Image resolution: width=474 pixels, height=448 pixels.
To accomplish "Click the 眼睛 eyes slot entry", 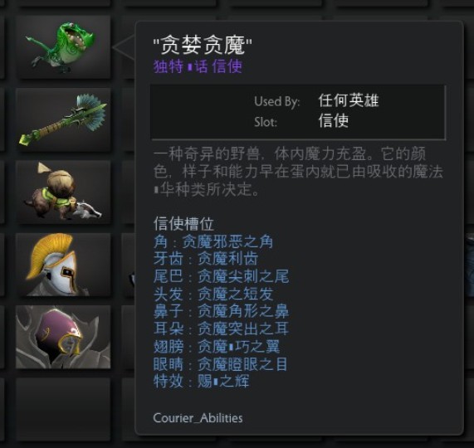I will (x=220, y=363).
